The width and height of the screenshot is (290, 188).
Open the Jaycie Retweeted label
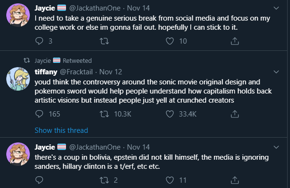coord(63,60)
